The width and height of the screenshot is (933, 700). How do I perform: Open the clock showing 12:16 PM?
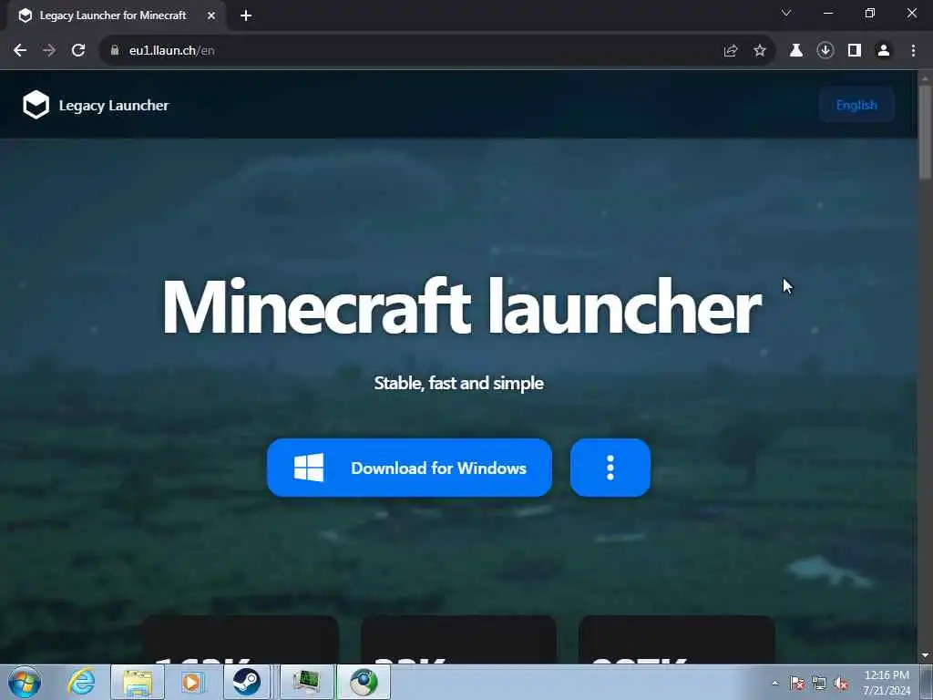tap(887, 683)
